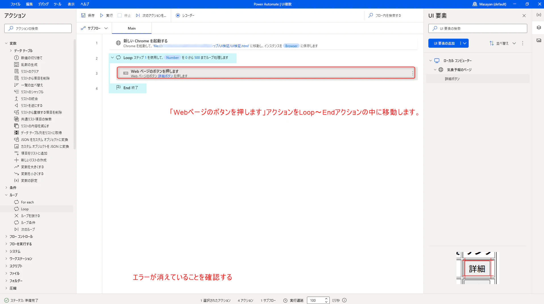Open more options in UI 要素 panel
Viewport: 544px width, 304px height.
[522, 43]
